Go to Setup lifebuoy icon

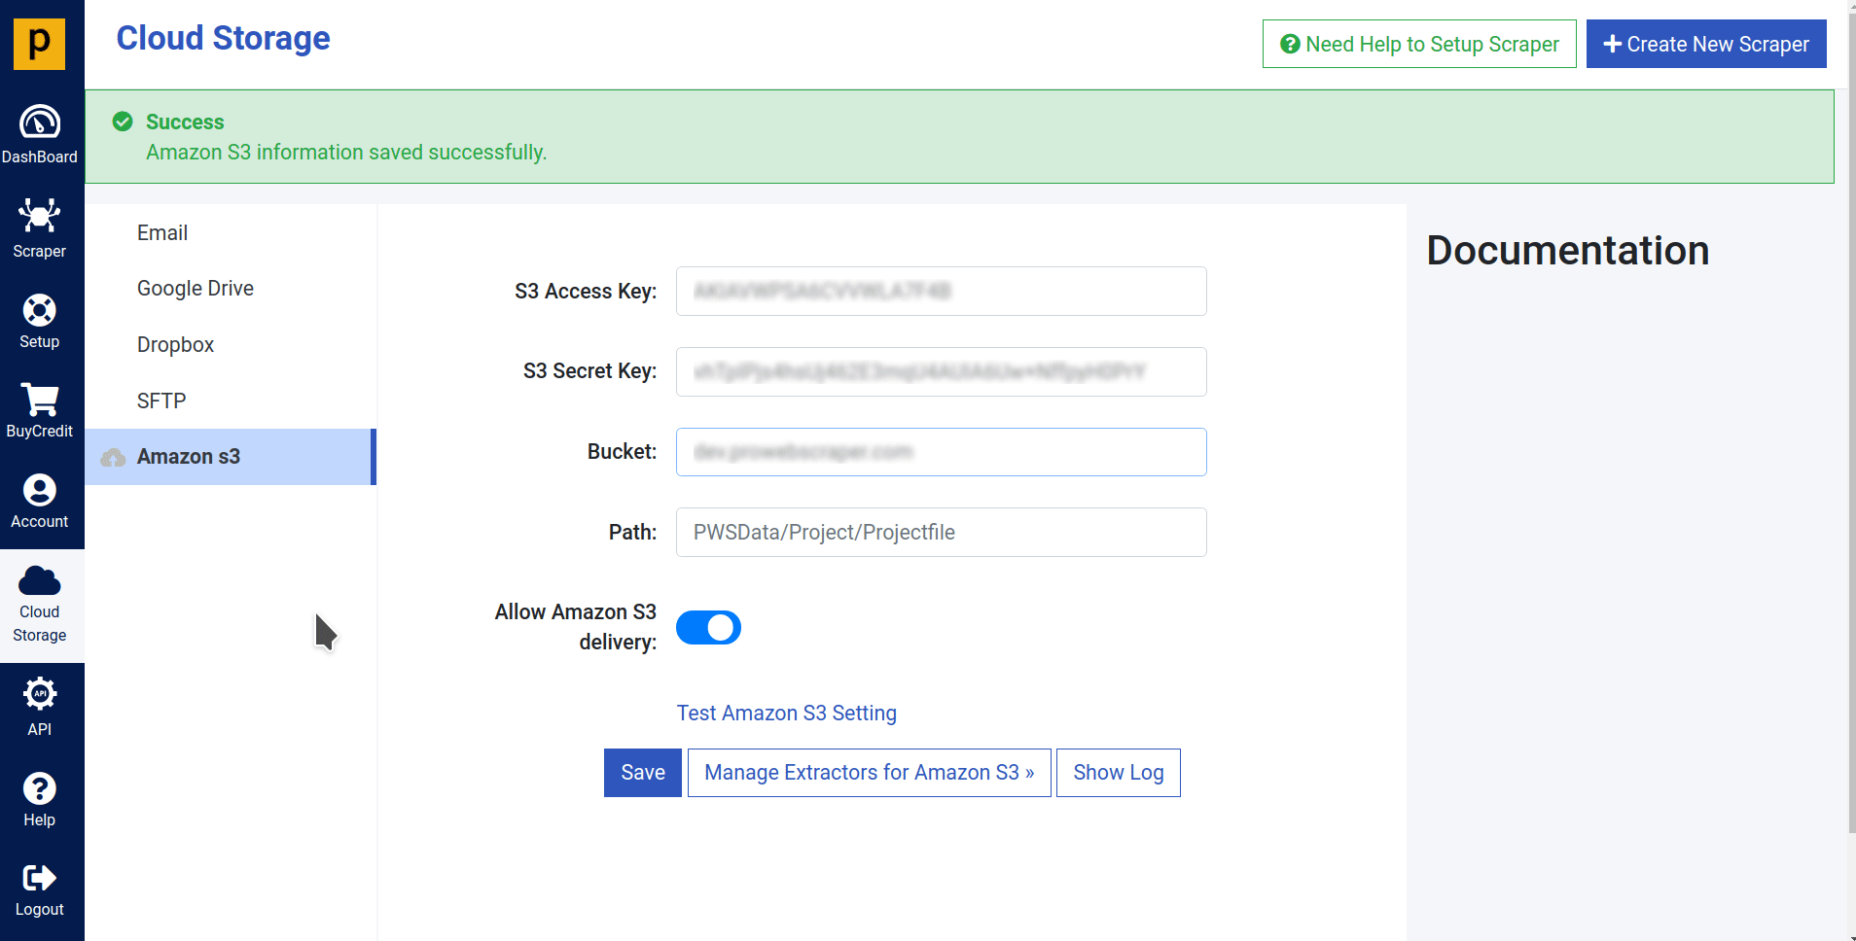(40, 310)
